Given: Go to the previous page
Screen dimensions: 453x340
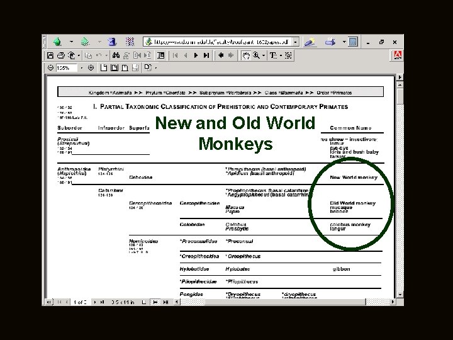Looking at the screenshot, I should coord(186,55).
